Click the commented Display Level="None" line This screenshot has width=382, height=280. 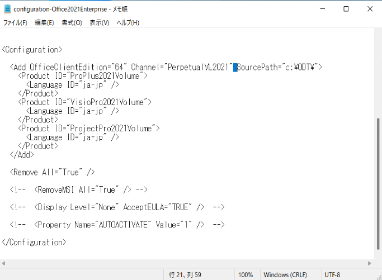pyautogui.click(x=117, y=207)
